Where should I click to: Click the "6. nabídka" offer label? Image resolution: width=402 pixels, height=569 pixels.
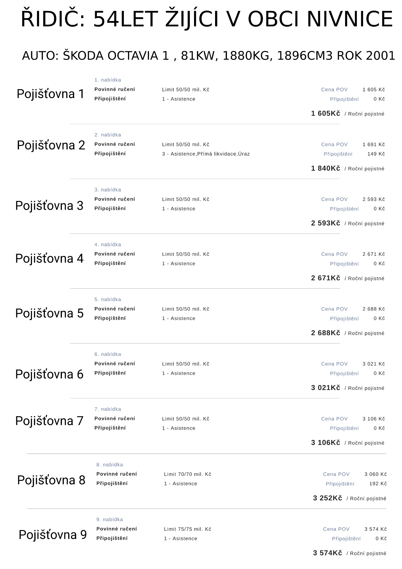pyautogui.click(x=108, y=354)
